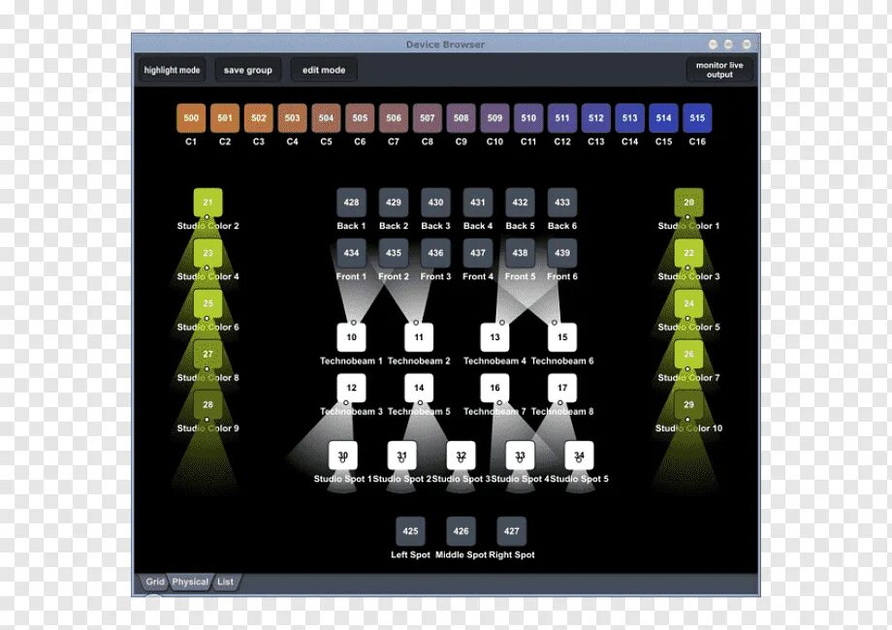Select fixture 16 Technobeam 7
The height and width of the screenshot is (630, 892).
494,388
